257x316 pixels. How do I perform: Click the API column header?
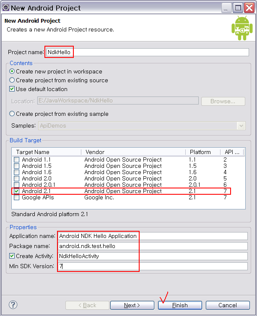point(232,152)
